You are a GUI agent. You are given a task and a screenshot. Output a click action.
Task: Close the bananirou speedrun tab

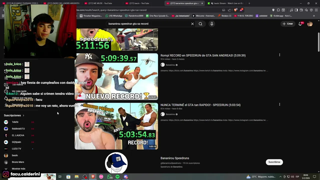[202, 3]
